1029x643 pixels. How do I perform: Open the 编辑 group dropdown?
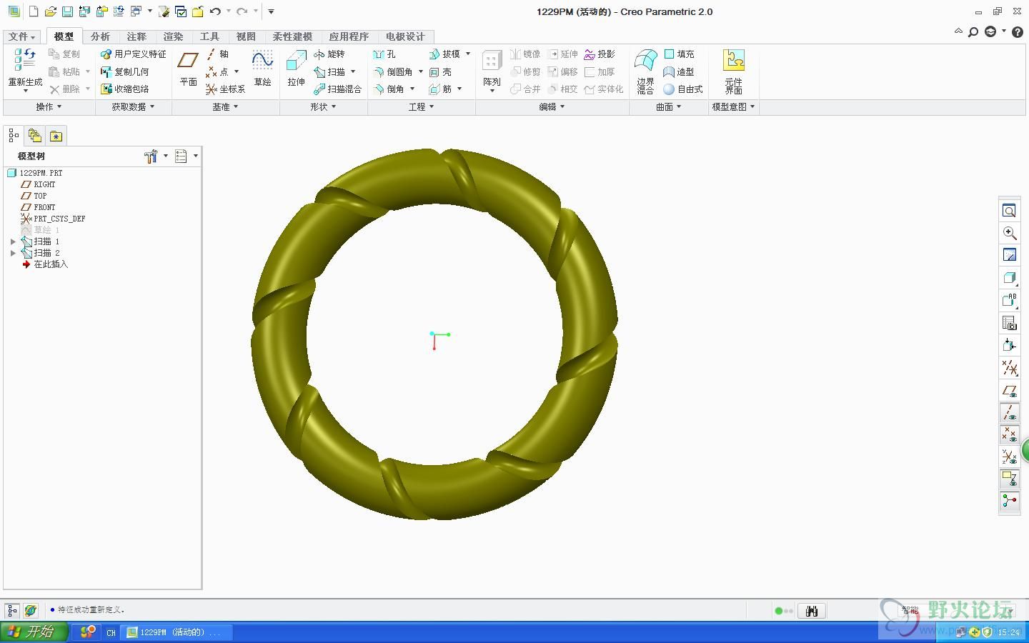pyautogui.click(x=552, y=106)
